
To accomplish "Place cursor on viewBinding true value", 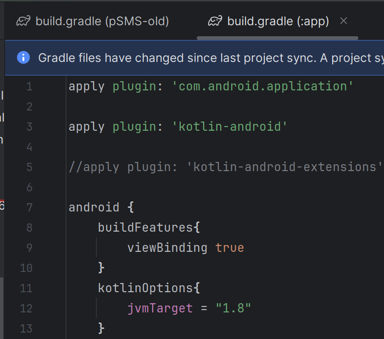I will (x=229, y=248).
